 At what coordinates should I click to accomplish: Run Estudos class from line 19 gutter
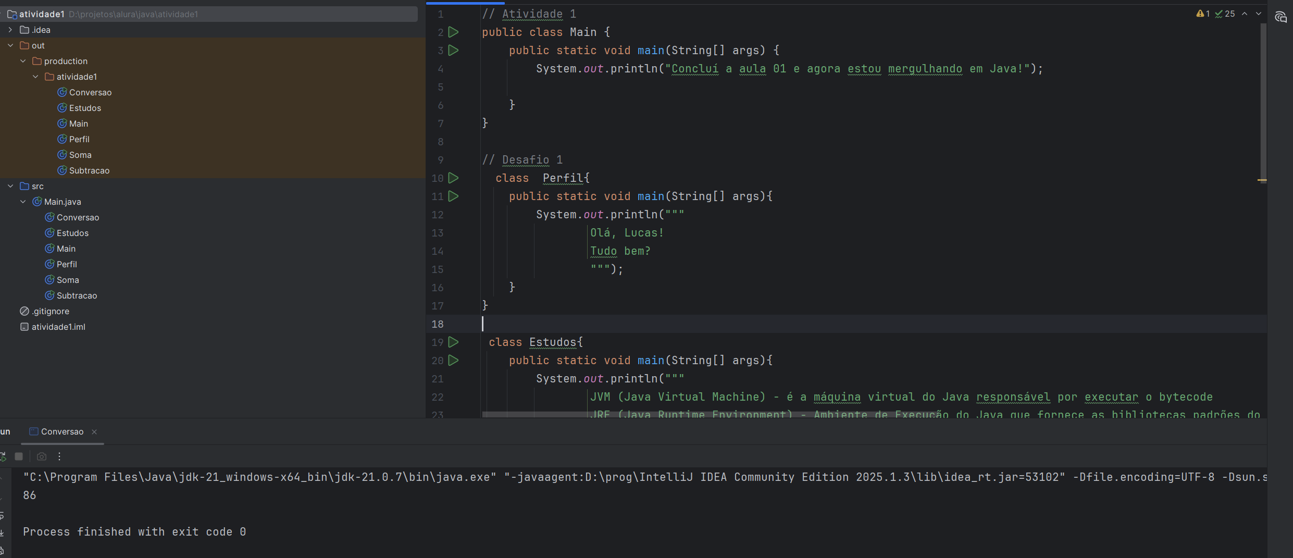453,342
